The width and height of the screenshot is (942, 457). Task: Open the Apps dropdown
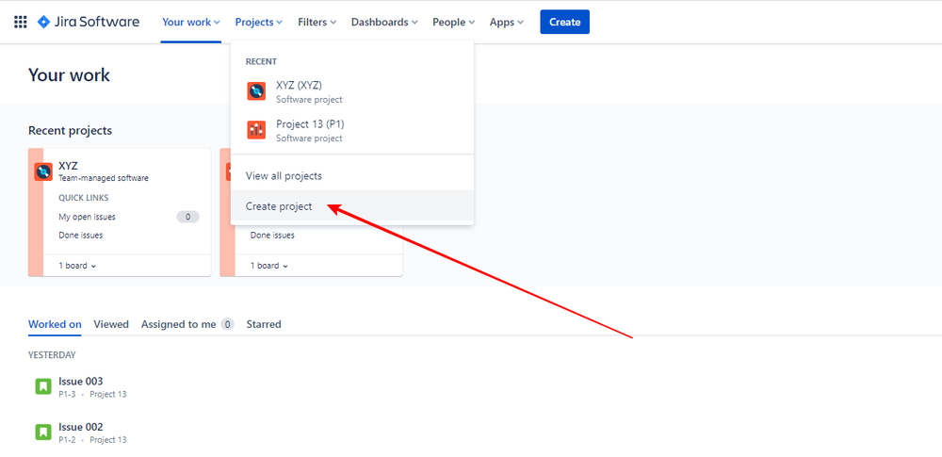click(507, 23)
